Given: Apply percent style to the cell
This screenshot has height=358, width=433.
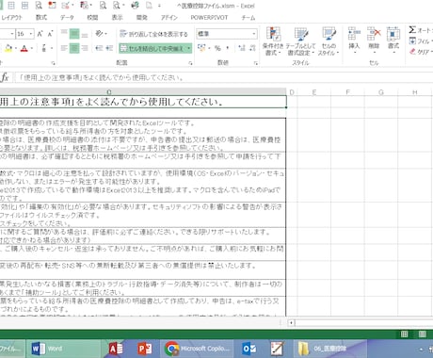Looking at the screenshot, I should pyautogui.click(x=217, y=48).
